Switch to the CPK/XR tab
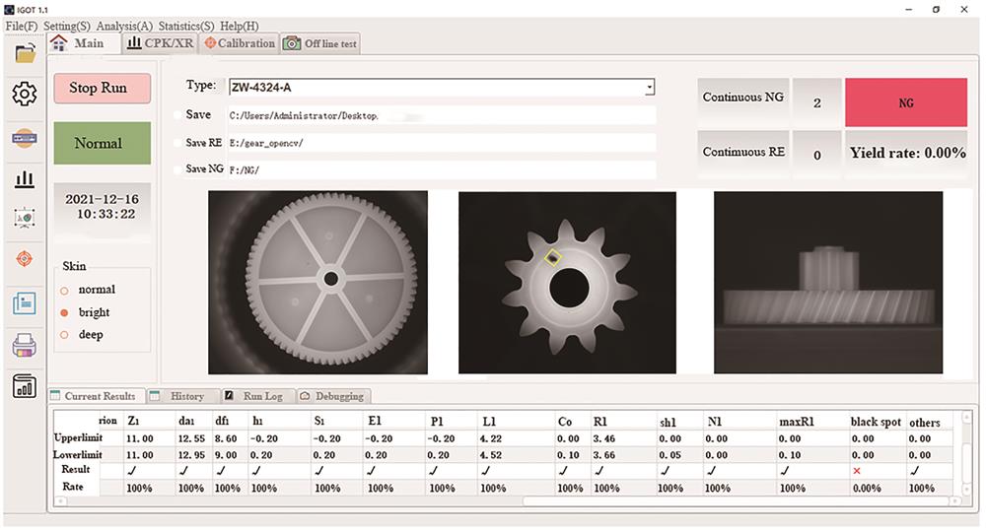986x532 pixels. pos(160,43)
